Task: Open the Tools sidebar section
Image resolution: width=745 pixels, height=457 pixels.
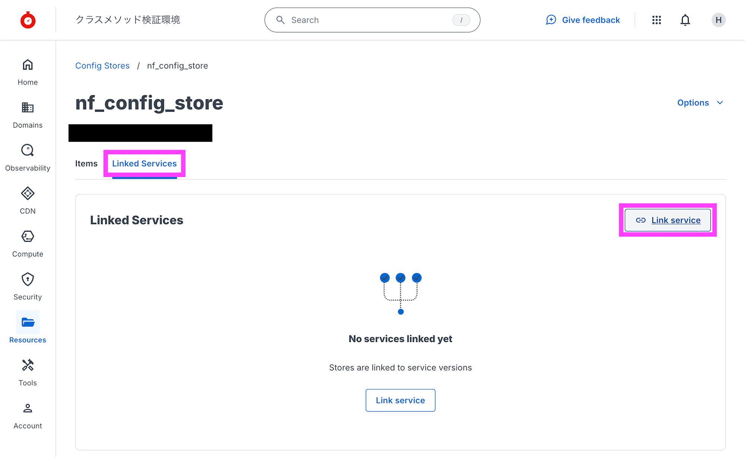Action: [28, 372]
